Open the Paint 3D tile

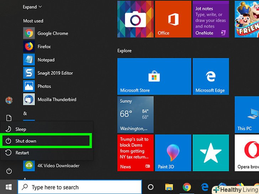coord(173,152)
